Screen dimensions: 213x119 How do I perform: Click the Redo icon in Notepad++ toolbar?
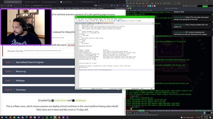tap(98, 21)
